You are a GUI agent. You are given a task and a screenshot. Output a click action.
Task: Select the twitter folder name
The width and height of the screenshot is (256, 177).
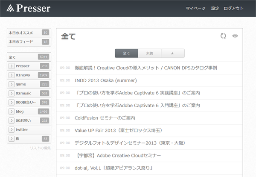click(x=22, y=130)
